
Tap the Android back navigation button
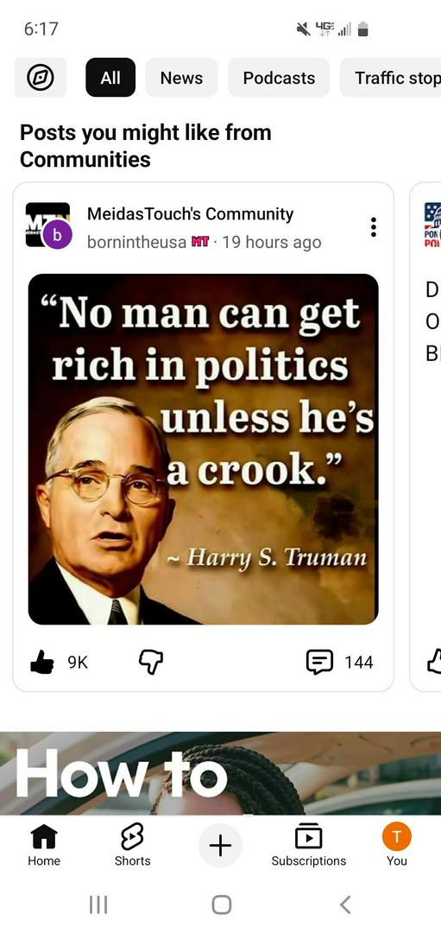[x=345, y=904]
